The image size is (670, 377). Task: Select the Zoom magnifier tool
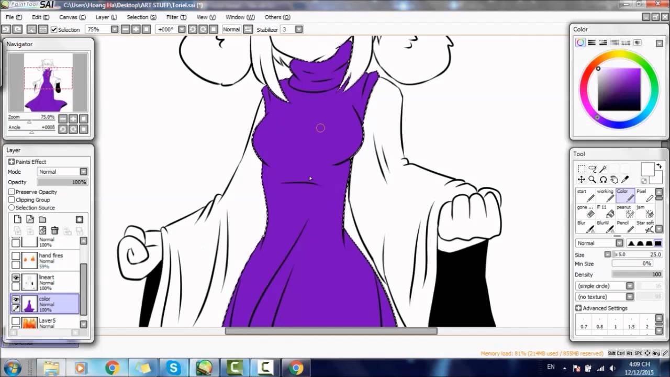pos(593,180)
